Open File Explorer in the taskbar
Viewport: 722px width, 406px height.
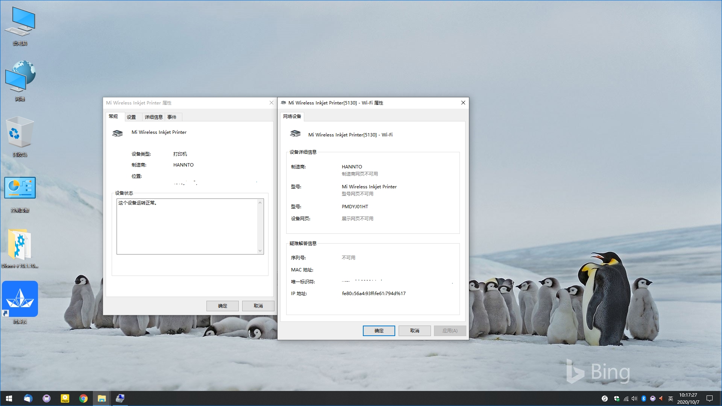click(x=102, y=398)
